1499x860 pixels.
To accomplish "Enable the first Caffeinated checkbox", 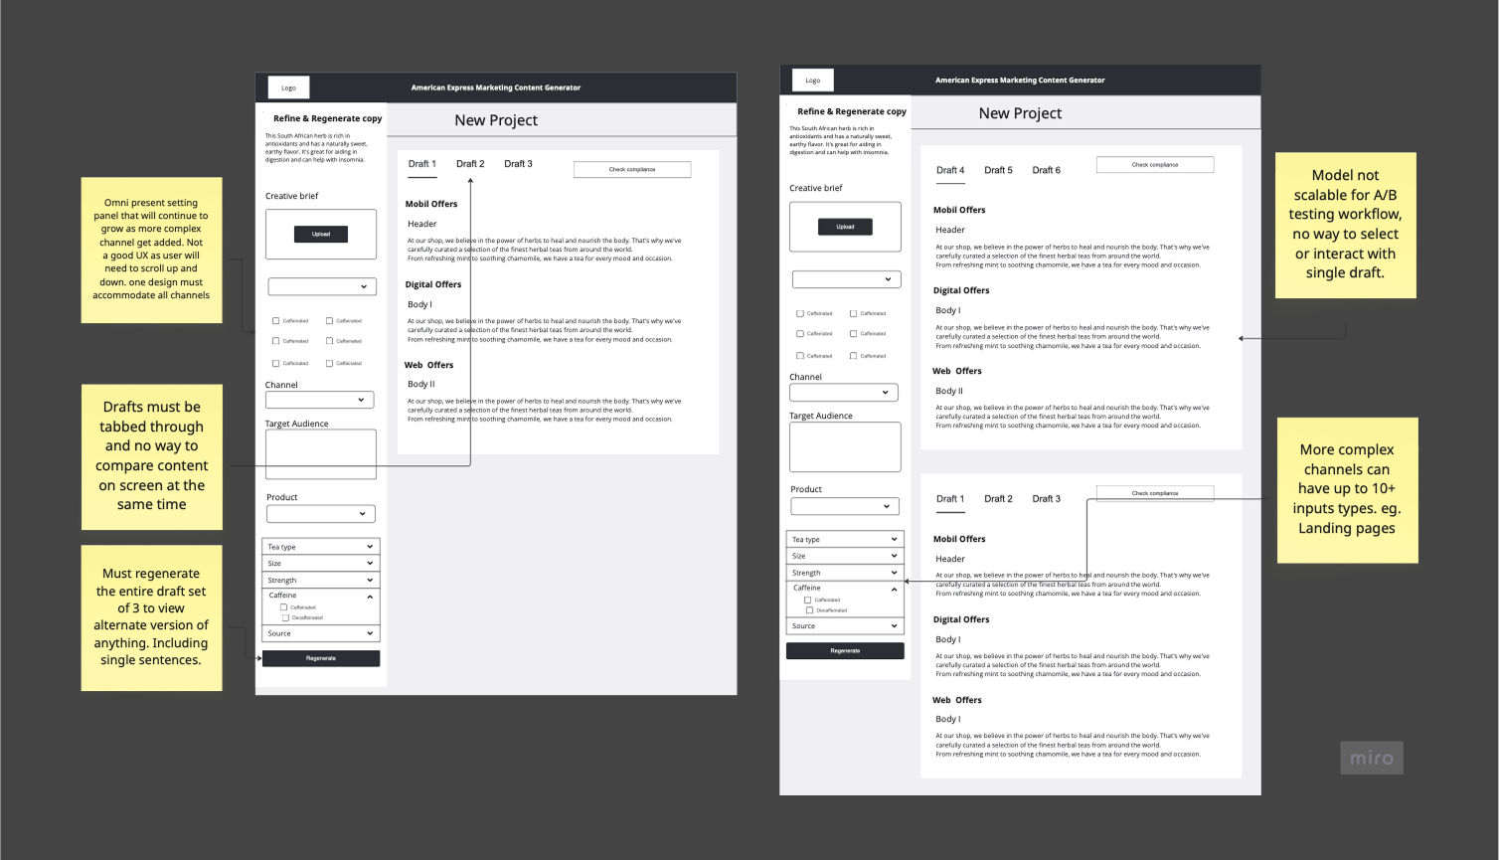I will click(x=275, y=320).
